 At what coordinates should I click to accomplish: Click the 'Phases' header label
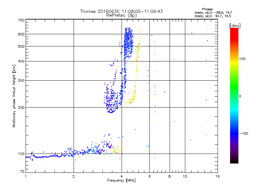click(x=207, y=9)
